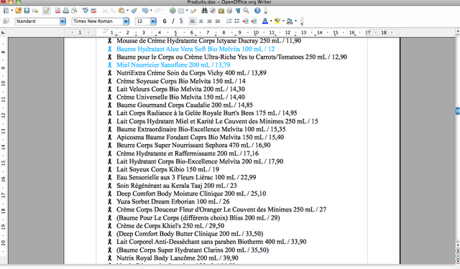This screenshot has height=269, width=460.
Task: Export directly as PDF
Action: pyautogui.click(x=57, y=11)
